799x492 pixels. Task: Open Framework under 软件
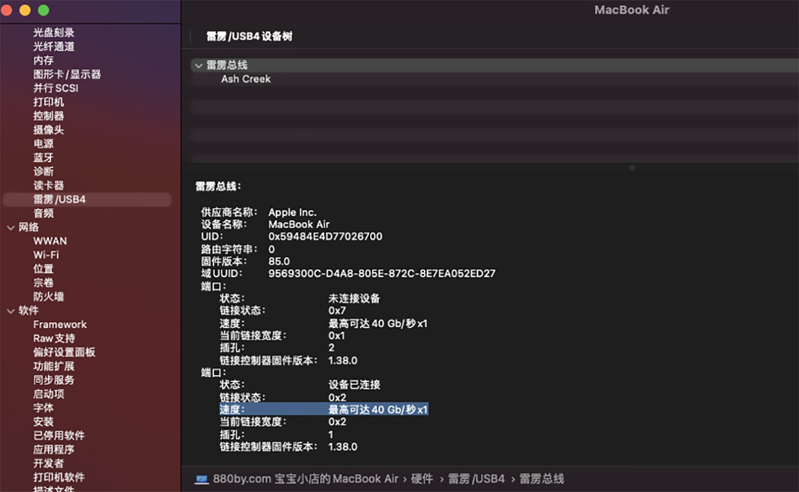tap(60, 324)
